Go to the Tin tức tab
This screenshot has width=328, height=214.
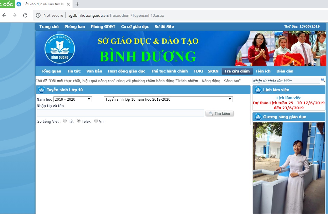click(74, 71)
